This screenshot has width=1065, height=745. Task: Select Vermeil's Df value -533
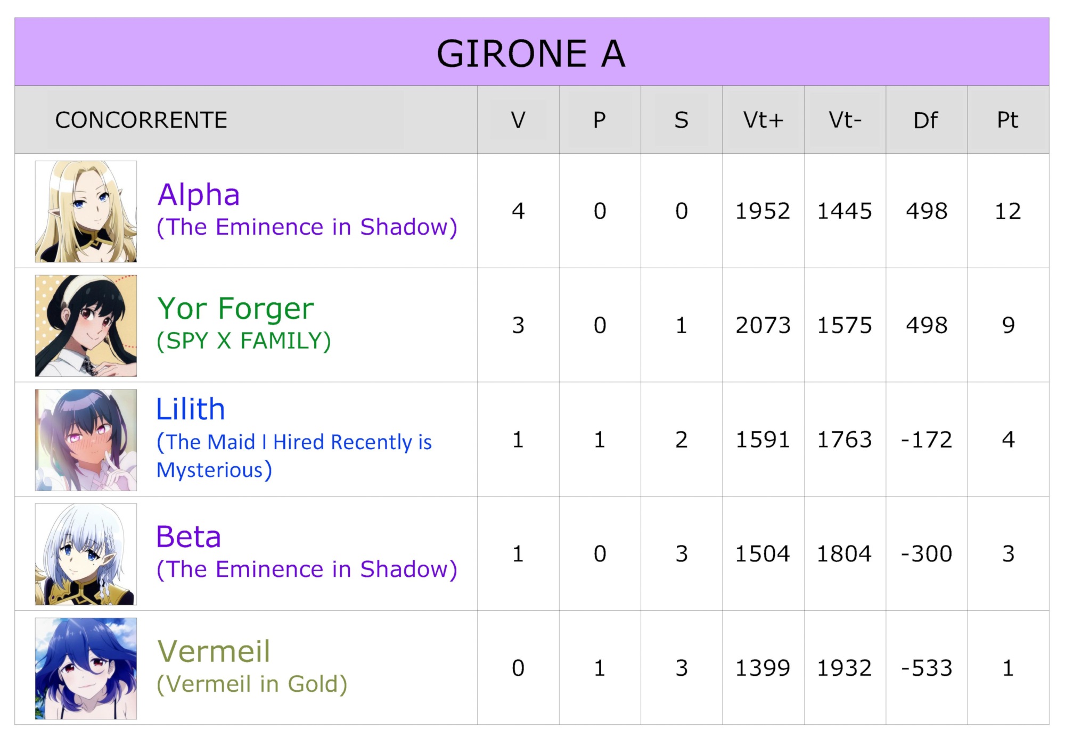click(x=926, y=668)
